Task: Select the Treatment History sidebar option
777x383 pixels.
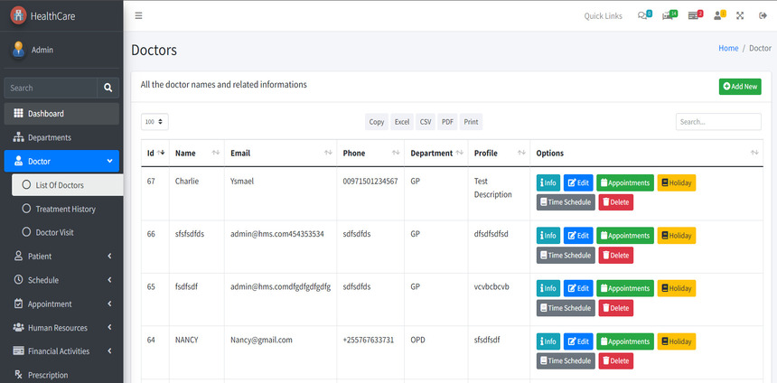Action: tap(65, 209)
